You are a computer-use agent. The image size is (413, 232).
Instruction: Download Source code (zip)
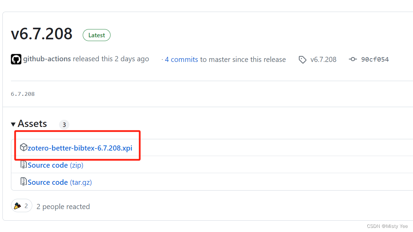56,165
